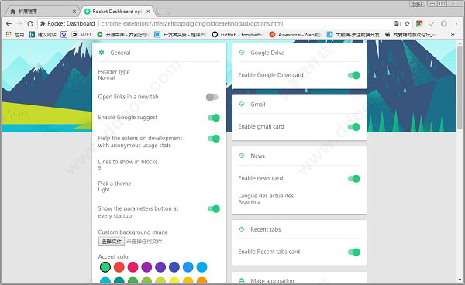
Task: Open the Chrome three-dot menu
Action: point(456,24)
